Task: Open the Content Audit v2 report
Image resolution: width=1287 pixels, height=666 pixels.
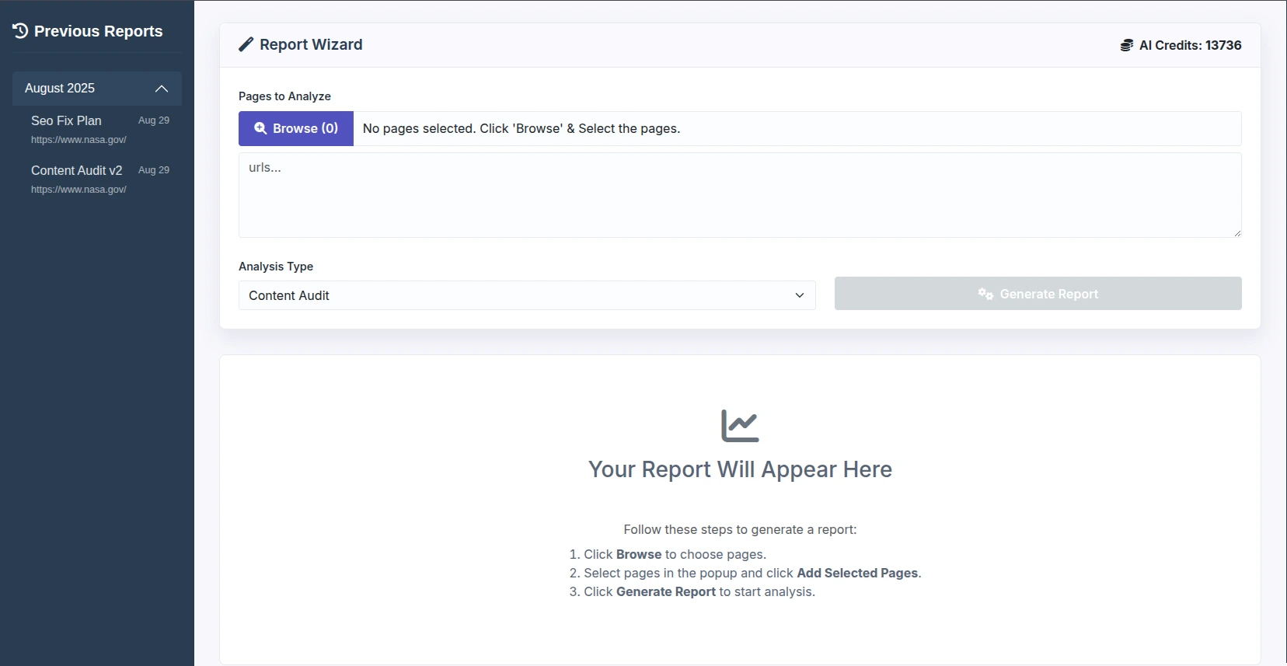Action: pos(97,179)
